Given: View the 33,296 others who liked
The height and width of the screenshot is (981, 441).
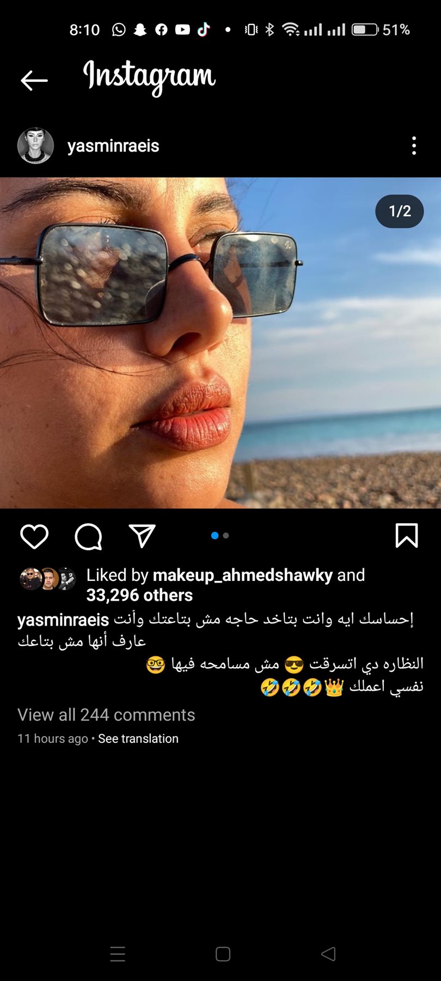Looking at the screenshot, I should pyautogui.click(x=139, y=595).
